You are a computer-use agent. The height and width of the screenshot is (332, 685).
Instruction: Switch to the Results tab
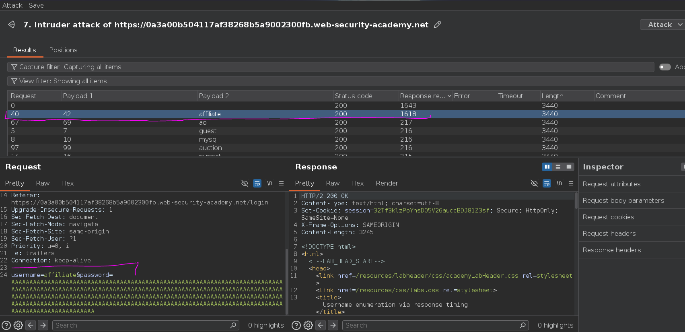(25, 50)
